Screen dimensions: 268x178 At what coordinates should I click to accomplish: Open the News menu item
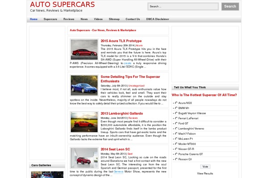click(x=84, y=19)
